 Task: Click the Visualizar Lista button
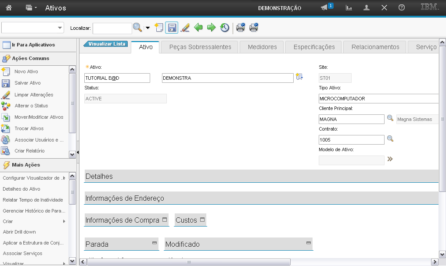(106, 44)
